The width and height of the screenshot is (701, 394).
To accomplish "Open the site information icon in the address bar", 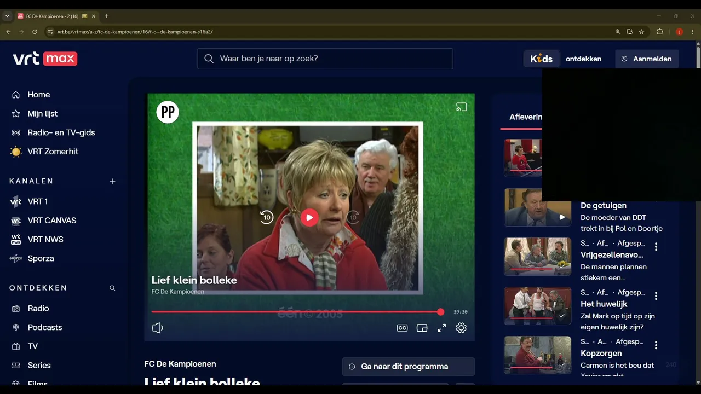I will [x=50, y=32].
